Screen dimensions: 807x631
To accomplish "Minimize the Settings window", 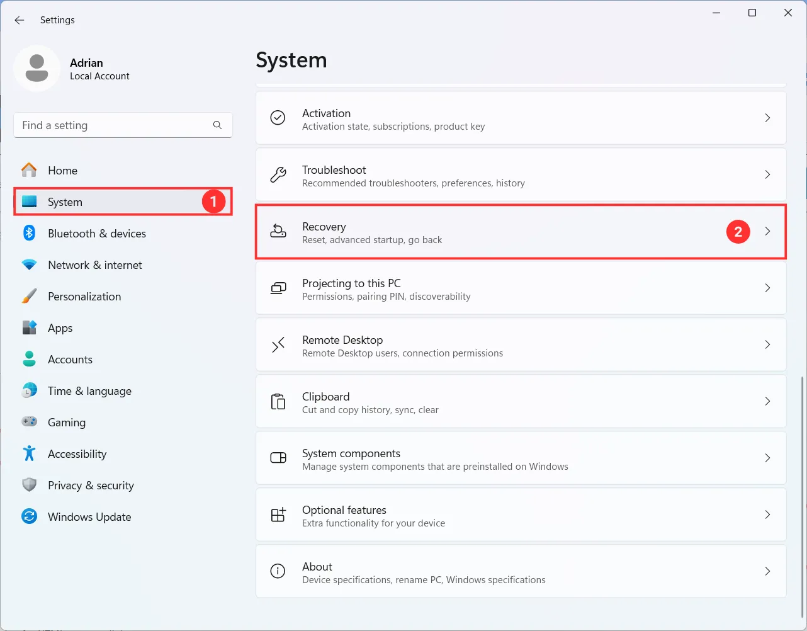I will click(716, 13).
